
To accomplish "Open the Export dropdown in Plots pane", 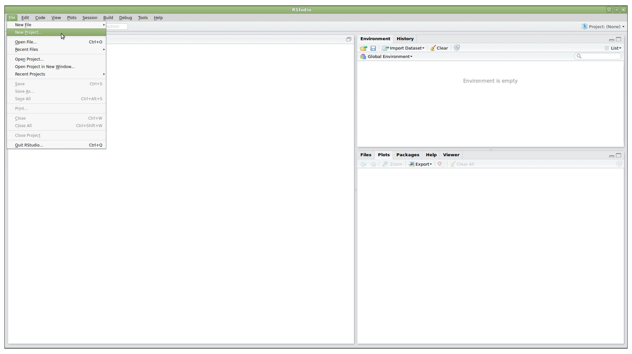I will 420,164.
